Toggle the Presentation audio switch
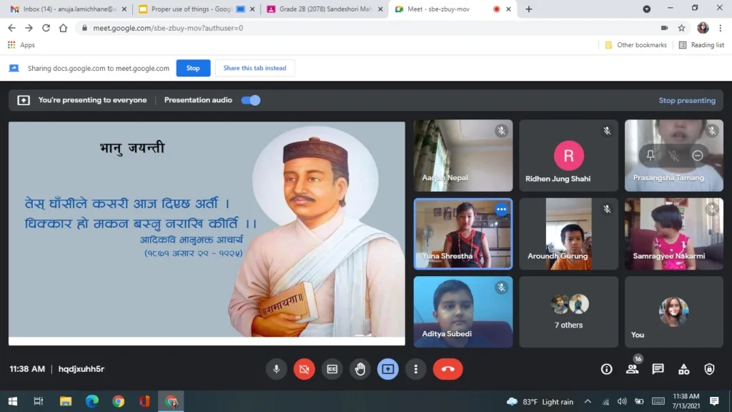 pos(251,100)
